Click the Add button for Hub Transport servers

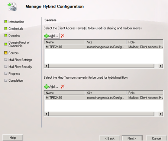51,87
